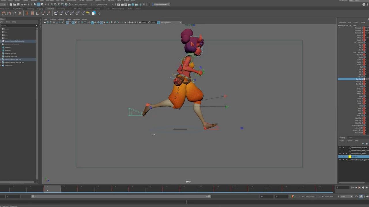Click the yellow Locators layer color swatch
Viewport: 369px width, 207px height.
point(350,157)
